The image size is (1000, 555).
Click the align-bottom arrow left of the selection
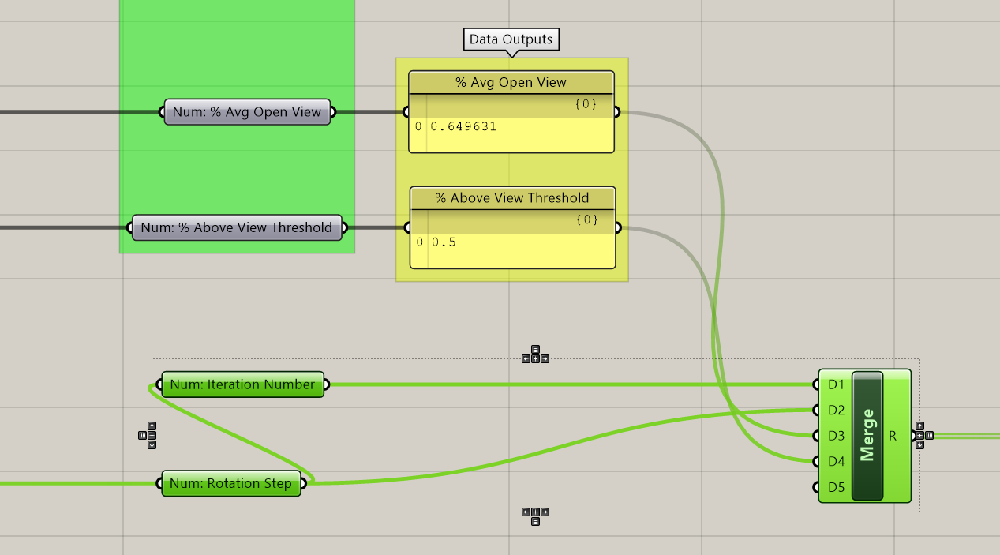point(152,444)
